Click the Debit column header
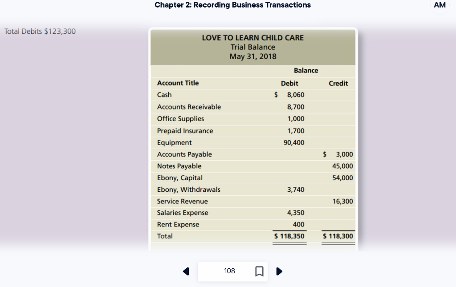The height and width of the screenshot is (287, 456). [289, 83]
